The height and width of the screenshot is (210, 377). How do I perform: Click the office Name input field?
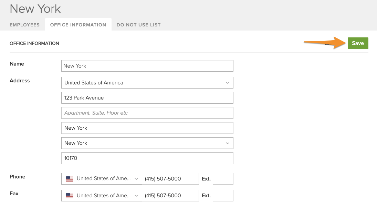pyautogui.click(x=147, y=66)
